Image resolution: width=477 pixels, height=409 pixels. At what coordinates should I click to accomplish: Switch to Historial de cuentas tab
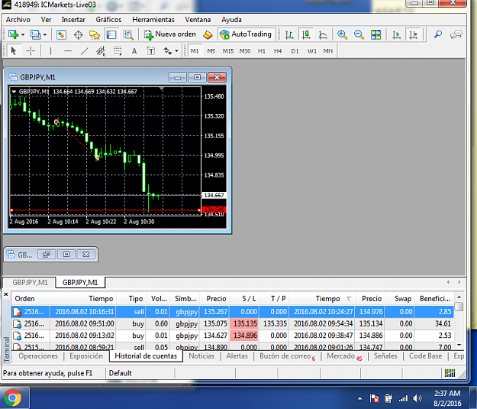[x=146, y=356]
